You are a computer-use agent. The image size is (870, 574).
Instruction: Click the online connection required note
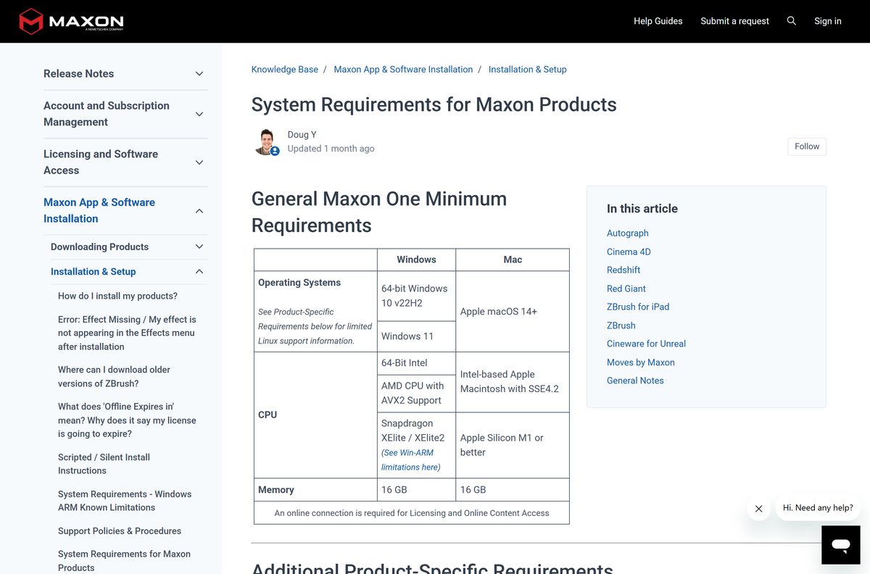point(412,513)
